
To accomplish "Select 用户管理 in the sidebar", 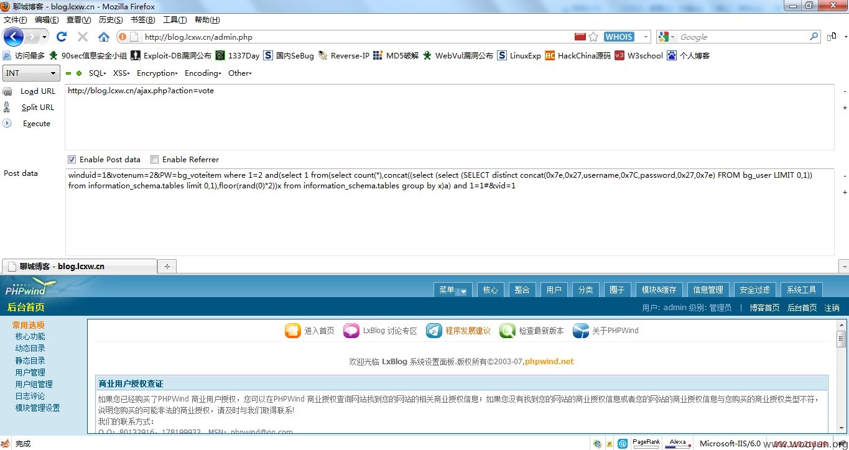I will tap(30, 372).
